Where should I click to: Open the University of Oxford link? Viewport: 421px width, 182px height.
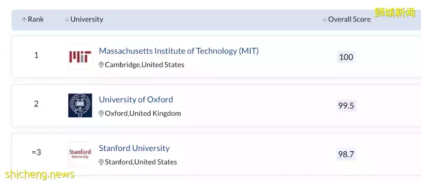(x=136, y=99)
